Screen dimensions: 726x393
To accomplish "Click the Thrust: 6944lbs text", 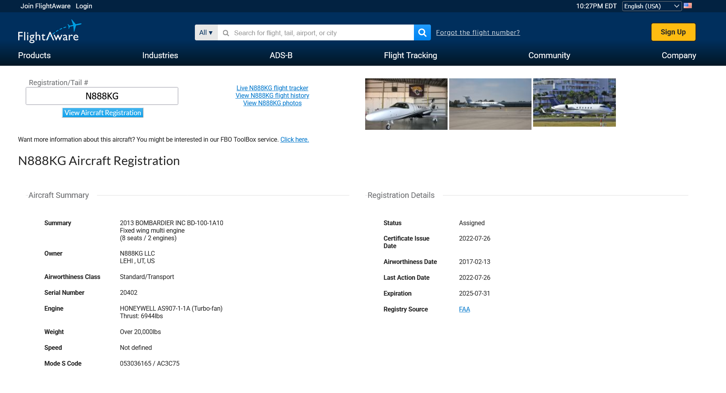I will 141,316.
